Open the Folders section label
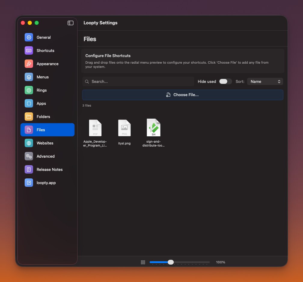This screenshot has height=282, width=303. pos(43,117)
